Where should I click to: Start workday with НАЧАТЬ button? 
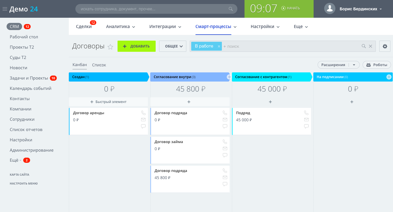pyautogui.click(x=291, y=8)
